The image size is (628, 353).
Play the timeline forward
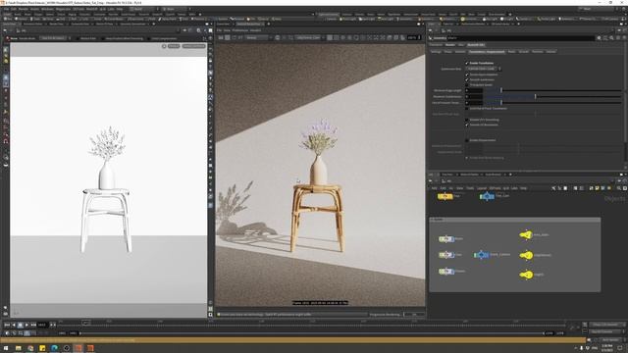[26, 325]
